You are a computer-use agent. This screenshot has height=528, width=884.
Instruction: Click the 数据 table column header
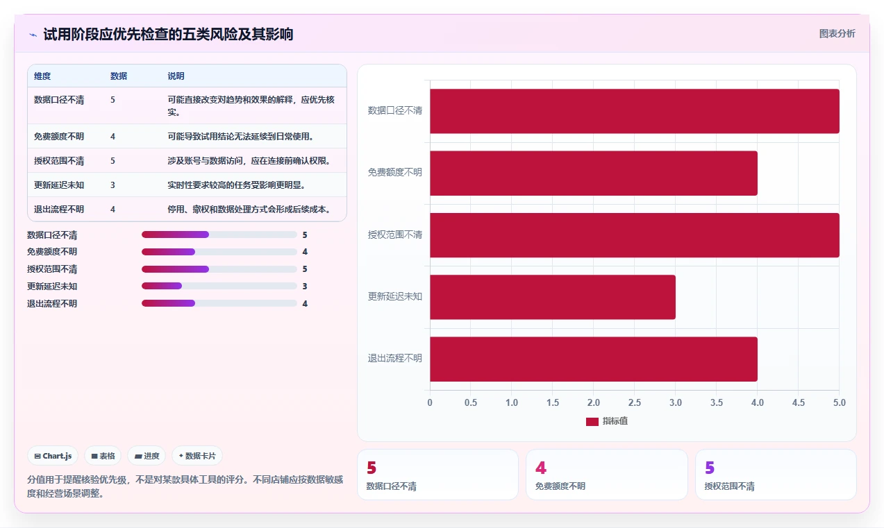[119, 76]
